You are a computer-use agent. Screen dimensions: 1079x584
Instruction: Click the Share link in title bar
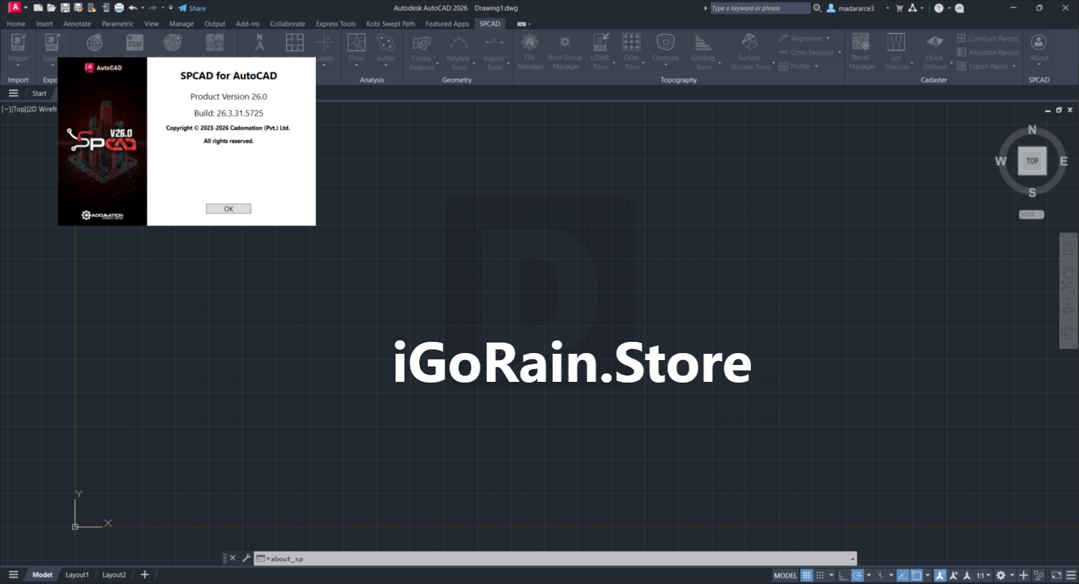[192, 8]
